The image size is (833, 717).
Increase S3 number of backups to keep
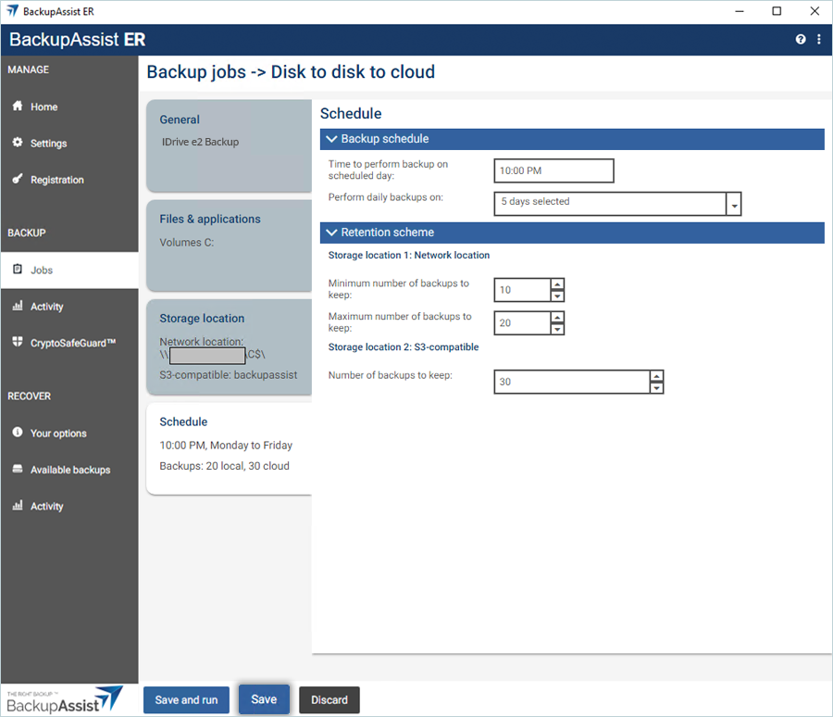pos(656,376)
